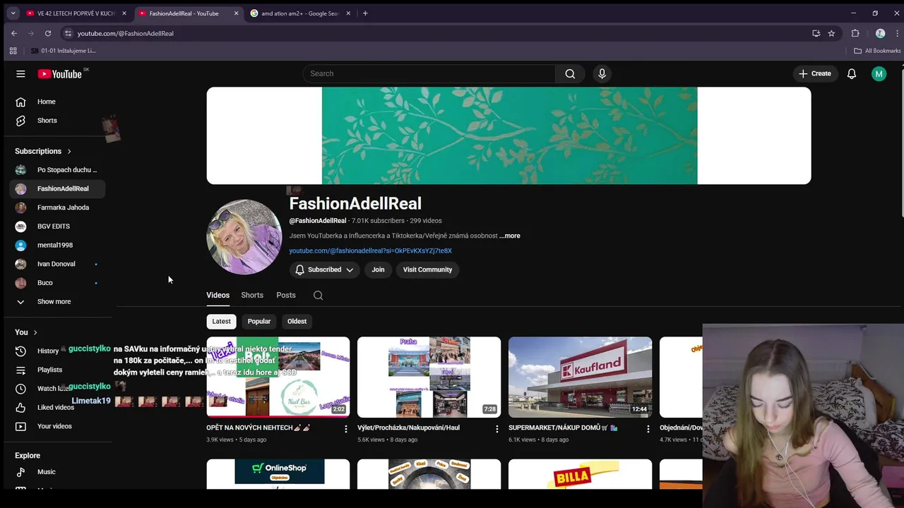This screenshot has height=508, width=904.
Task: Open the OnlineShop video thumbnail
Action: tap(278, 474)
